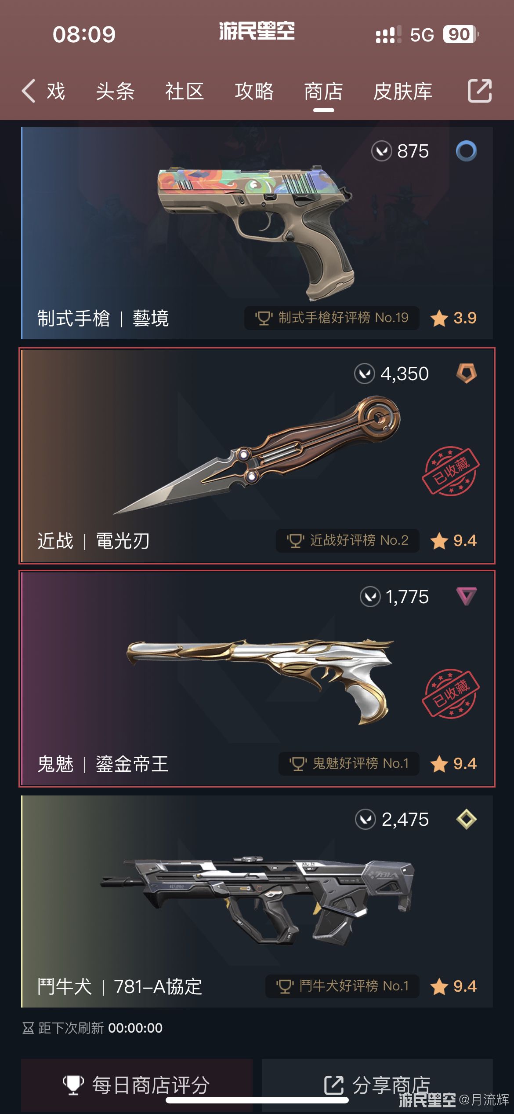
Task: Open the 攻略 tab
Action: tap(254, 92)
